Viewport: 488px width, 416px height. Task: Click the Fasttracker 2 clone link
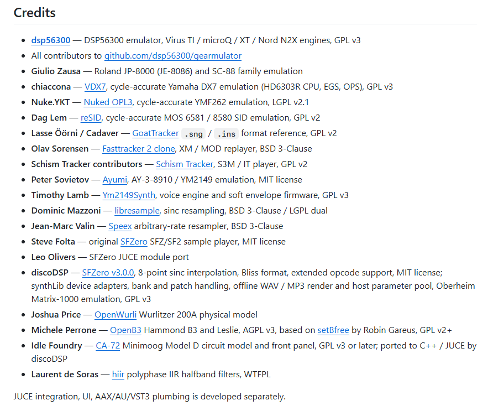[x=139, y=149]
